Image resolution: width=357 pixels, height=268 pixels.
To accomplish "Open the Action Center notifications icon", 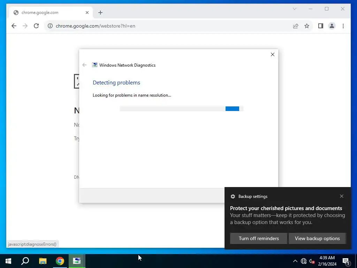I will point(346,261).
